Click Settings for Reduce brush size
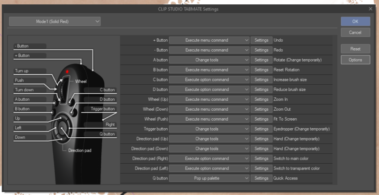 [262, 89]
